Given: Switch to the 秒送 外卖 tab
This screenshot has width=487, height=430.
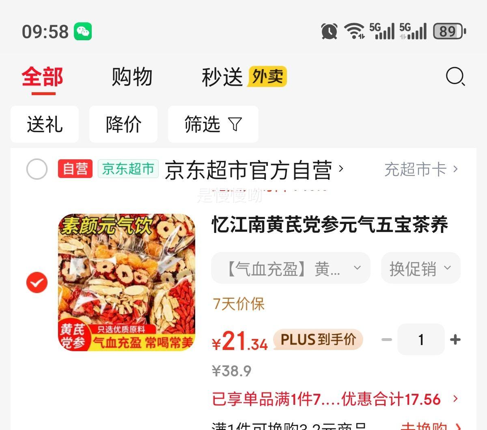Looking at the screenshot, I should [x=244, y=77].
